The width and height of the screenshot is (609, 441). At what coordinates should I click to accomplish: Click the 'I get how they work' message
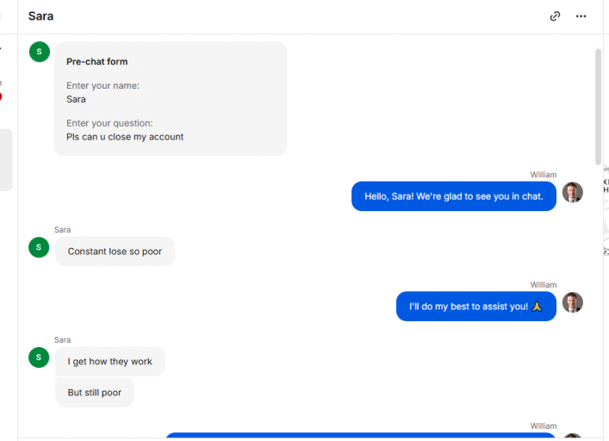pos(110,362)
